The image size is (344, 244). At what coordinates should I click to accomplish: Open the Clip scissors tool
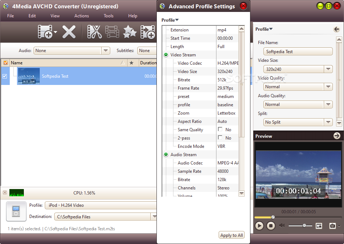94,32
